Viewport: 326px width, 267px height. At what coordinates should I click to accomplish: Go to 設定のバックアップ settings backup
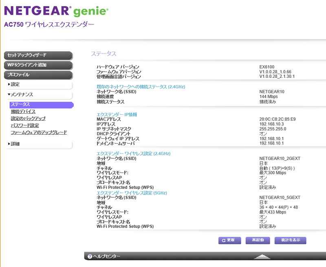coord(28,118)
